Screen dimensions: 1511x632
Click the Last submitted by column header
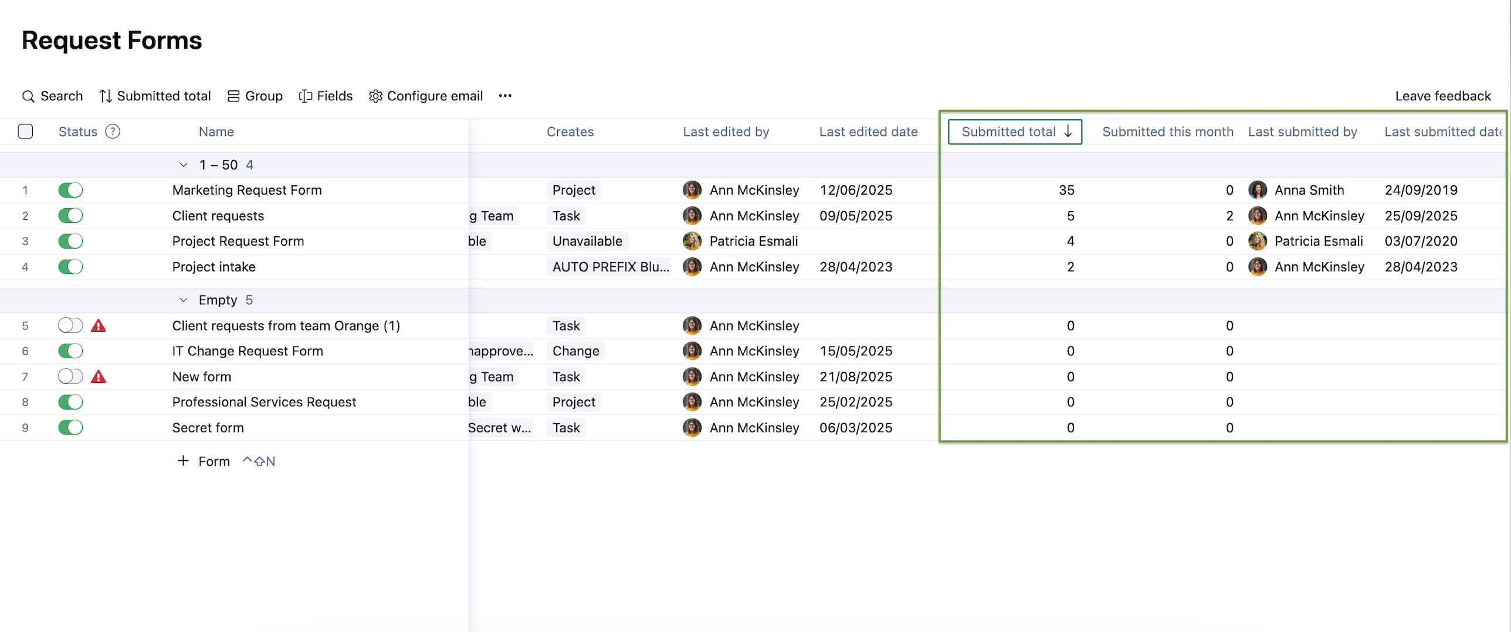point(1302,131)
